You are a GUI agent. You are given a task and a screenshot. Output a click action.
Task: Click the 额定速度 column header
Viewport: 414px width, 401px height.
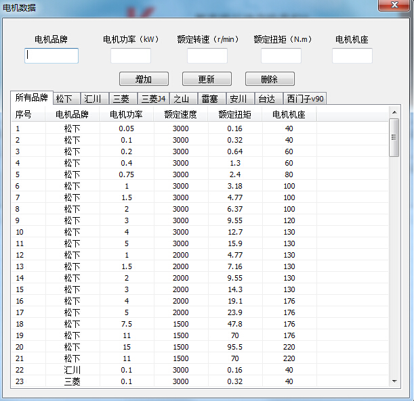point(181,114)
